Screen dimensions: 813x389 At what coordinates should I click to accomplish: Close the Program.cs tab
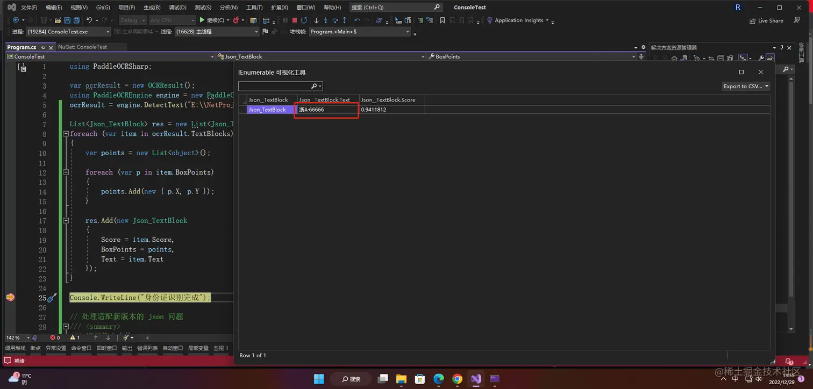[51, 47]
